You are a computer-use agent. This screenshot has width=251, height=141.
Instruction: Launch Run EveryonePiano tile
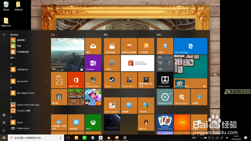pos(93,80)
